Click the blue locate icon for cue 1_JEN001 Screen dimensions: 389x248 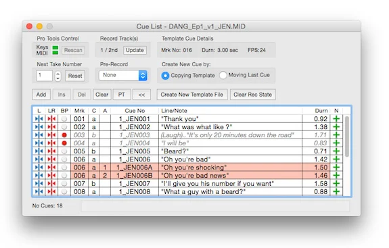pos(39,119)
